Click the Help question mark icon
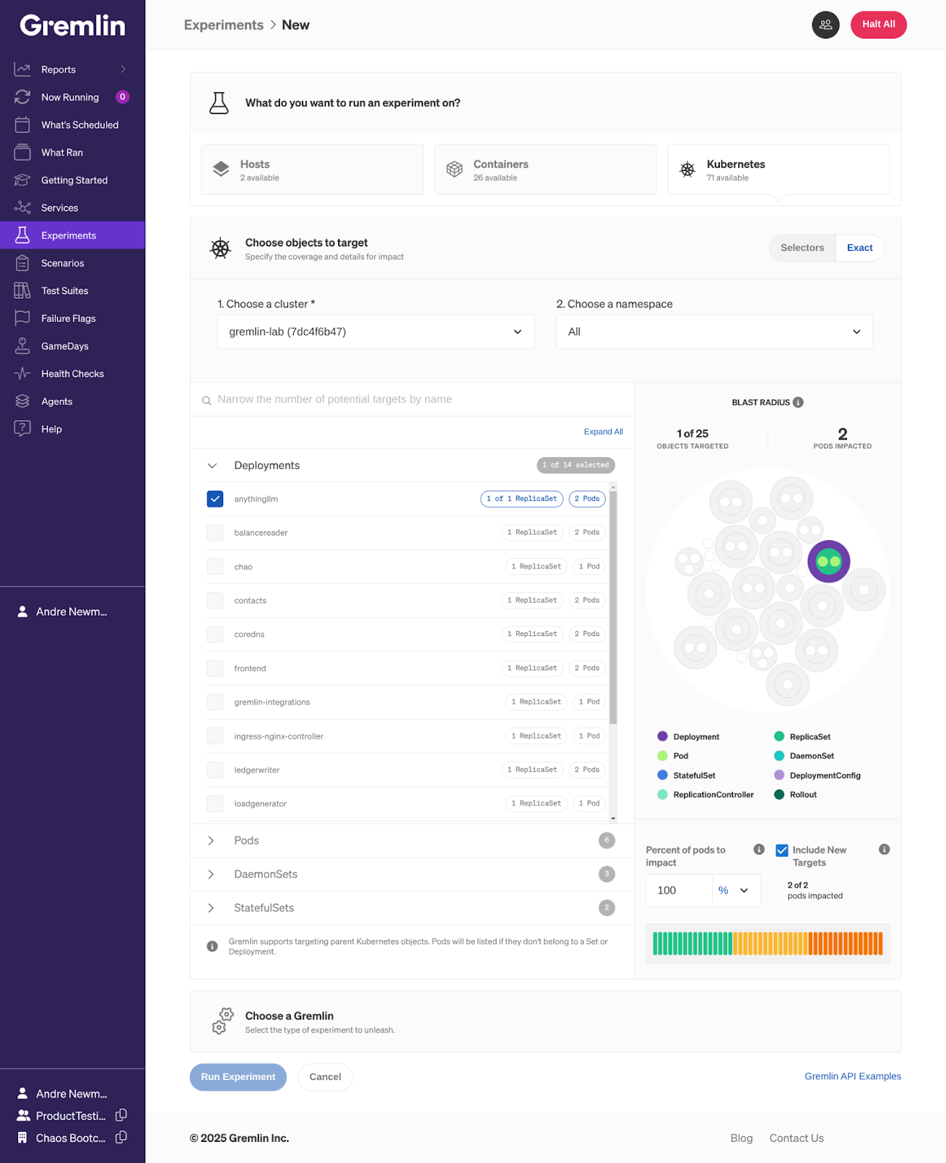Image resolution: width=946 pixels, height=1163 pixels. point(23,428)
